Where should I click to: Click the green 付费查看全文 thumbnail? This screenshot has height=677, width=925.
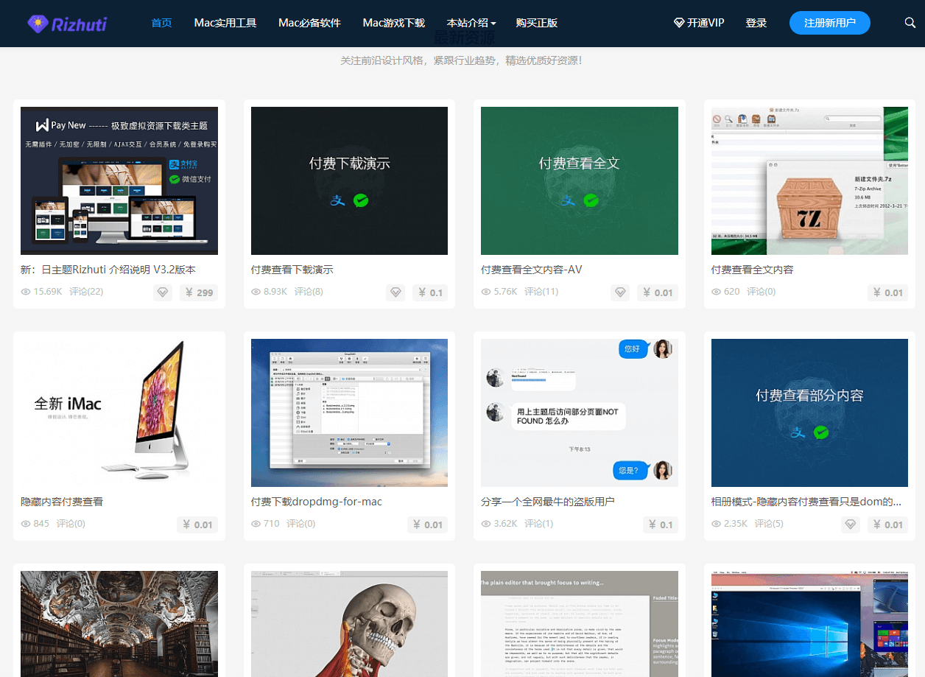(x=580, y=180)
